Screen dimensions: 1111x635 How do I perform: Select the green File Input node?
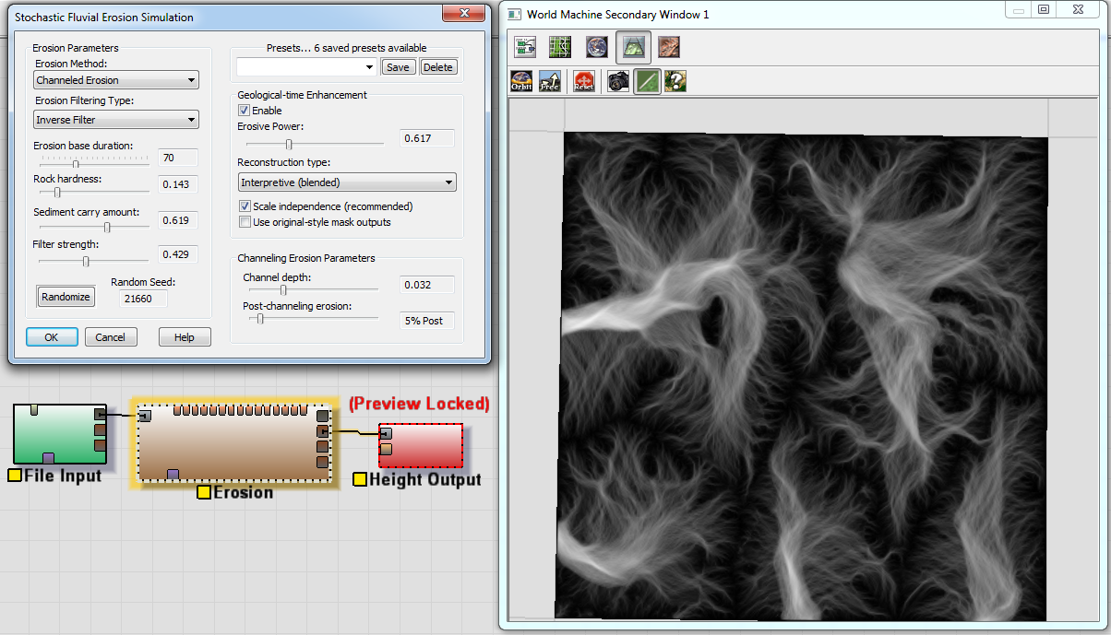pos(60,433)
